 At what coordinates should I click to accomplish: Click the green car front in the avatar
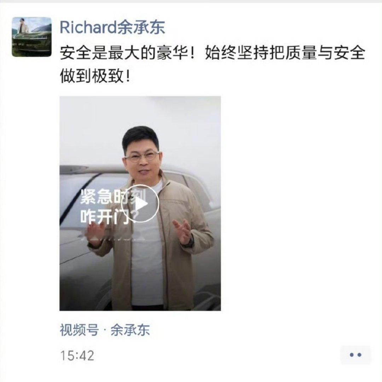point(32,45)
